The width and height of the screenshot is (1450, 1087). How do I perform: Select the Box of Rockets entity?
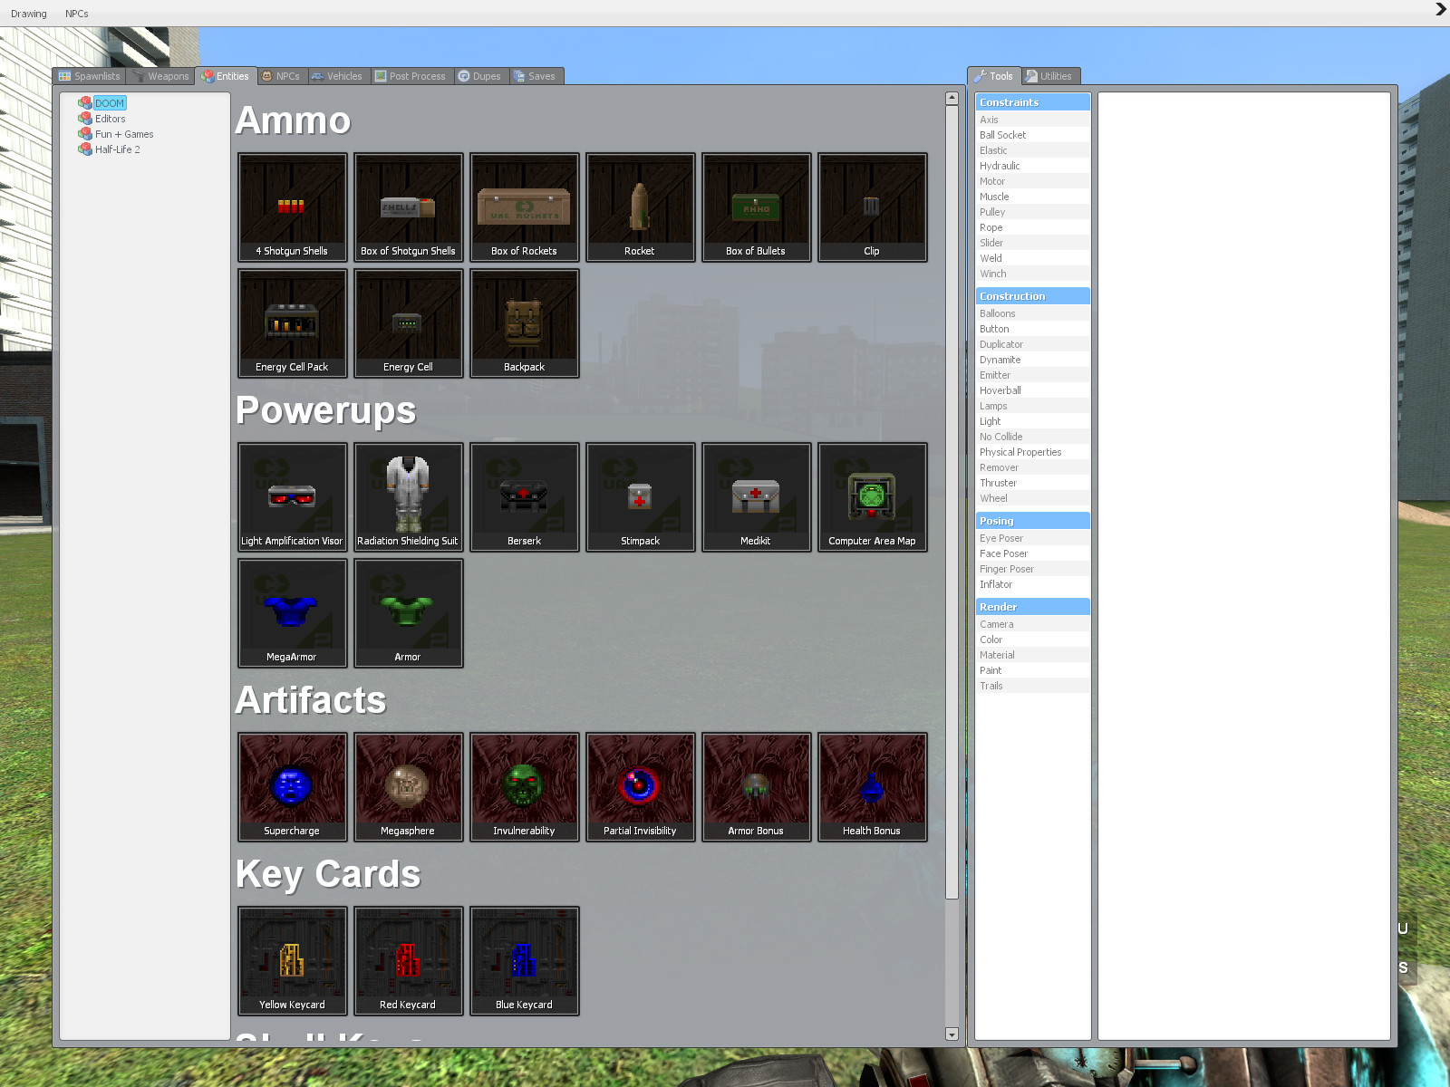point(524,207)
